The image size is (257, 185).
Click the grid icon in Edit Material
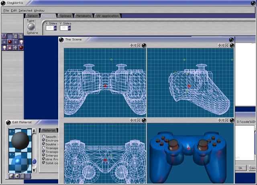click(28, 176)
